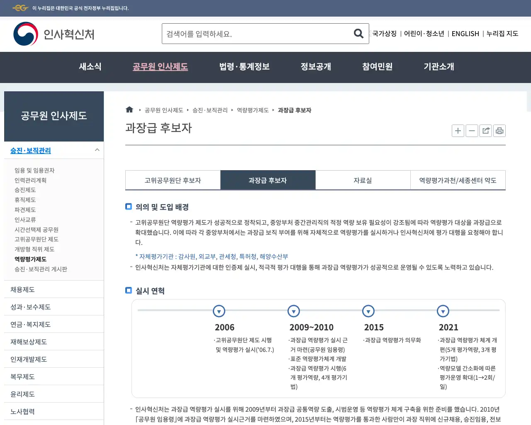Open the 법령·통계정보 main menu
Image resolution: width=531 pixels, height=425 pixels.
[x=244, y=67]
